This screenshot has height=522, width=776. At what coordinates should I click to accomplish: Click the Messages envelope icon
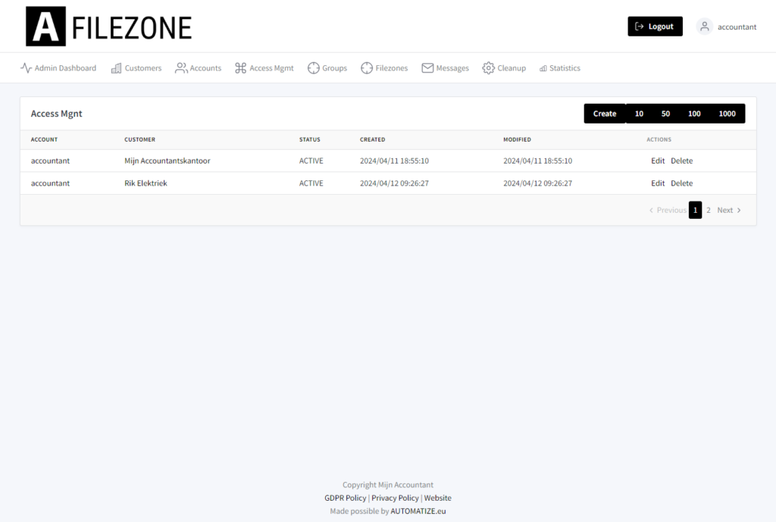click(x=427, y=67)
